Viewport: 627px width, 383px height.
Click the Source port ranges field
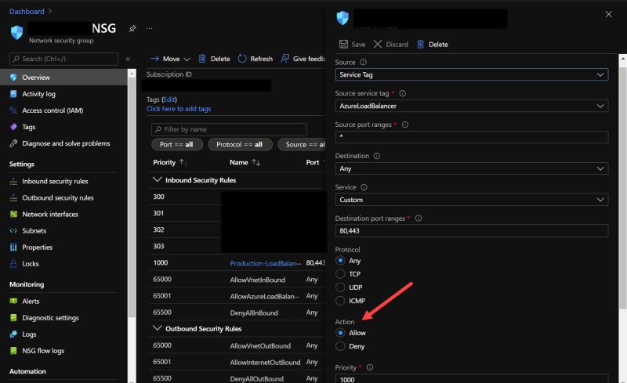pyautogui.click(x=472, y=137)
